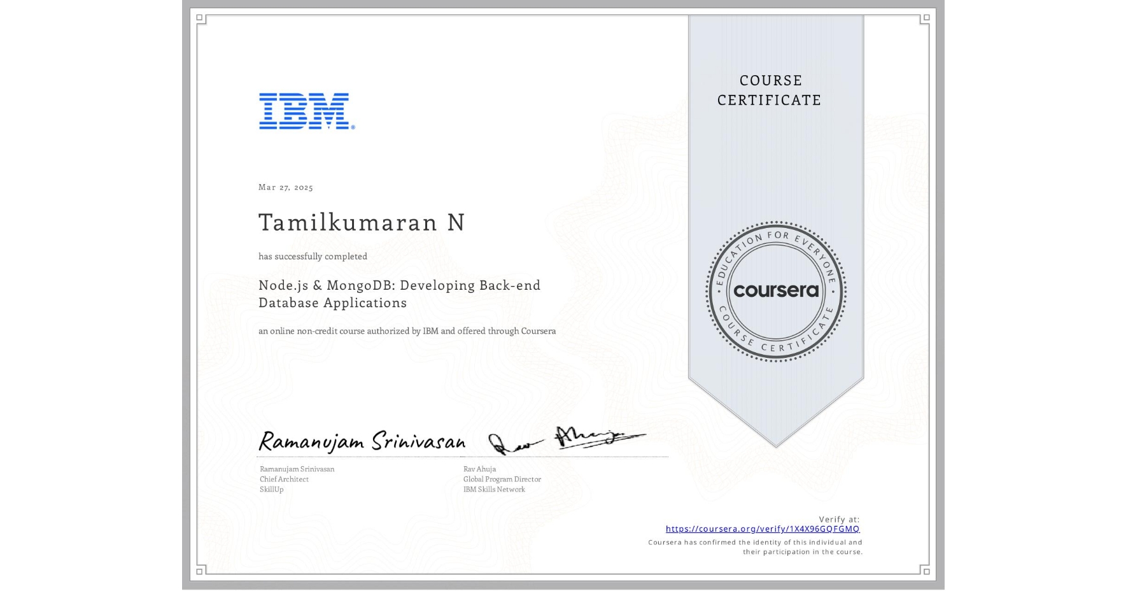Viewport: 1128px width, 591px height.
Task: Click the IBM Skills Network label
Action: 493,489
